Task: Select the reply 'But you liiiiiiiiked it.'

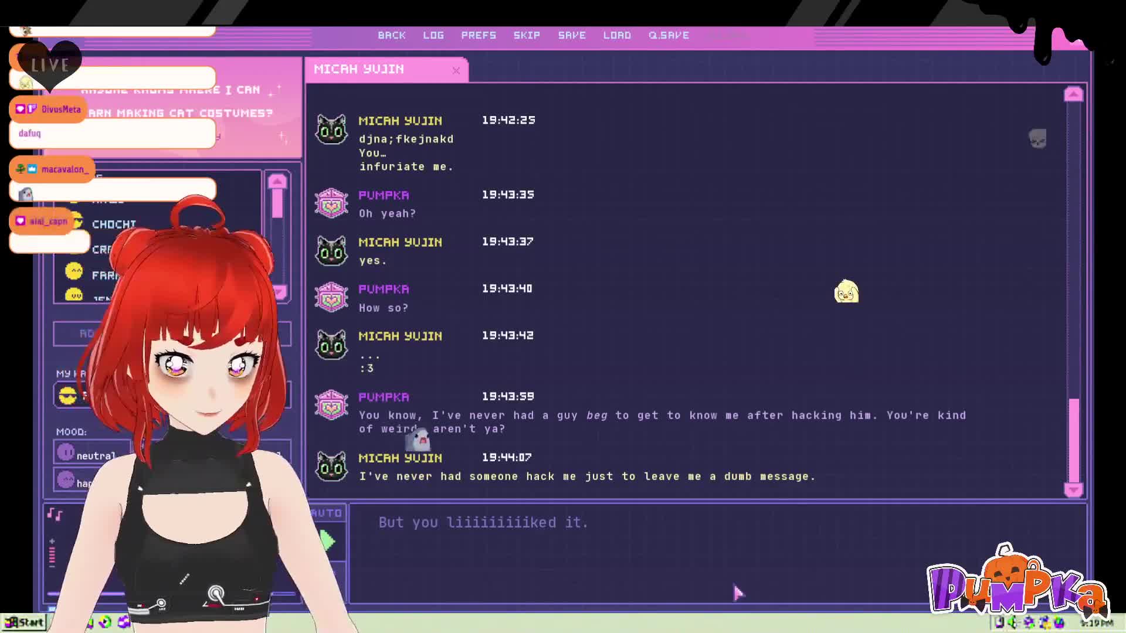Action: [483, 522]
